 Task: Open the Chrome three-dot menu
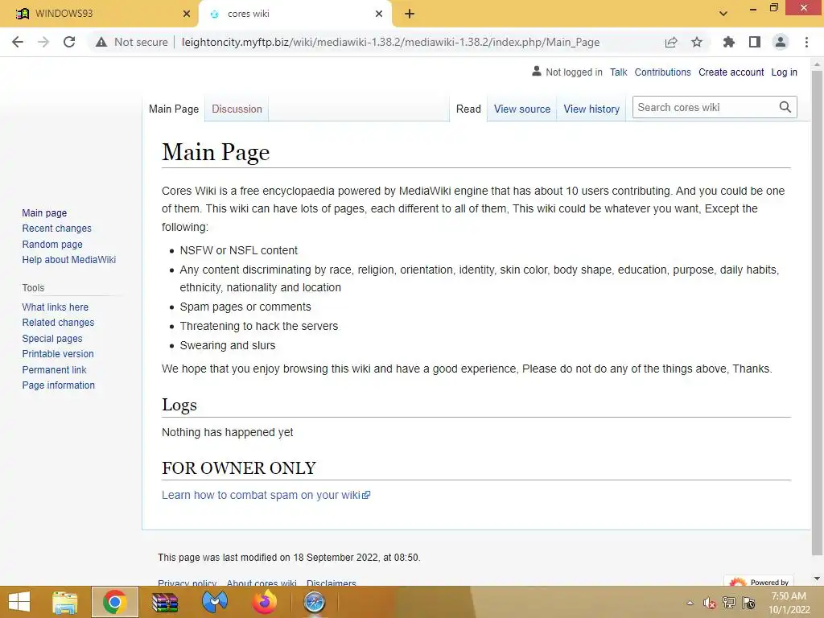pyautogui.click(x=806, y=42)
